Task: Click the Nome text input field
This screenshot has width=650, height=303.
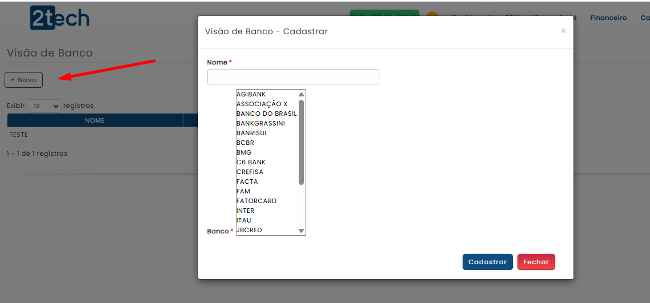Action: pyautogui.click(x=293, y=77)
